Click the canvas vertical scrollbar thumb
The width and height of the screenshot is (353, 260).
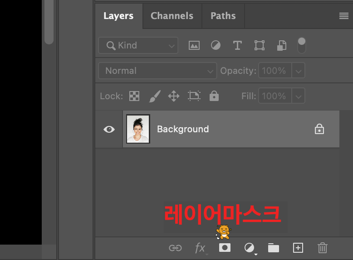[49, 21]
